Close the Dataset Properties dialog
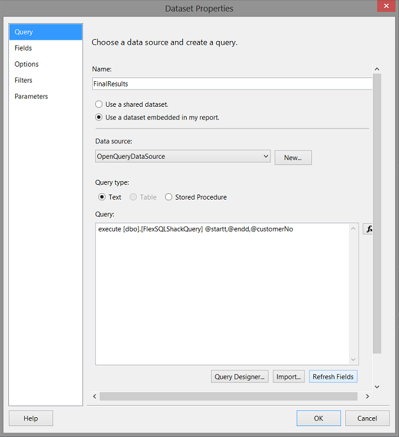Viewport: 399px width, 437px height. pos(386,6)
